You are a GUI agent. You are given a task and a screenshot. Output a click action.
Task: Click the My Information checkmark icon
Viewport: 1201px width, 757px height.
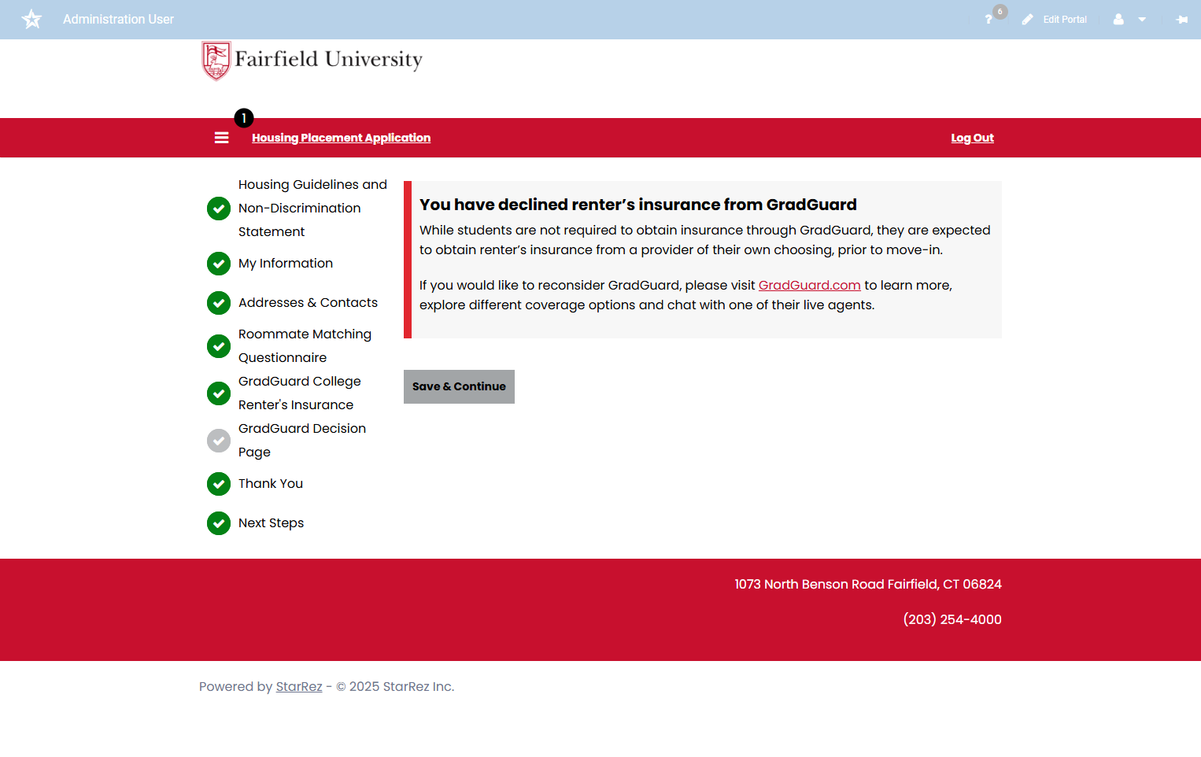click(x=219, y=264)
